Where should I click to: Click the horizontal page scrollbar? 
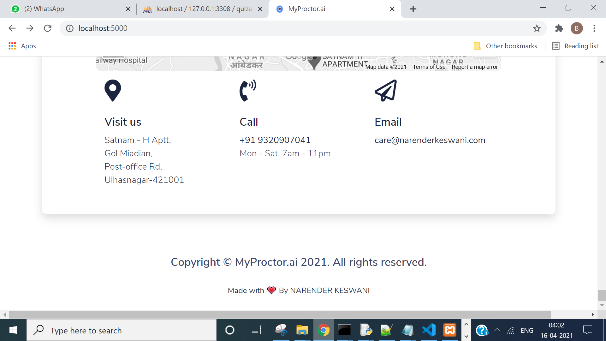tap(280, 314)
